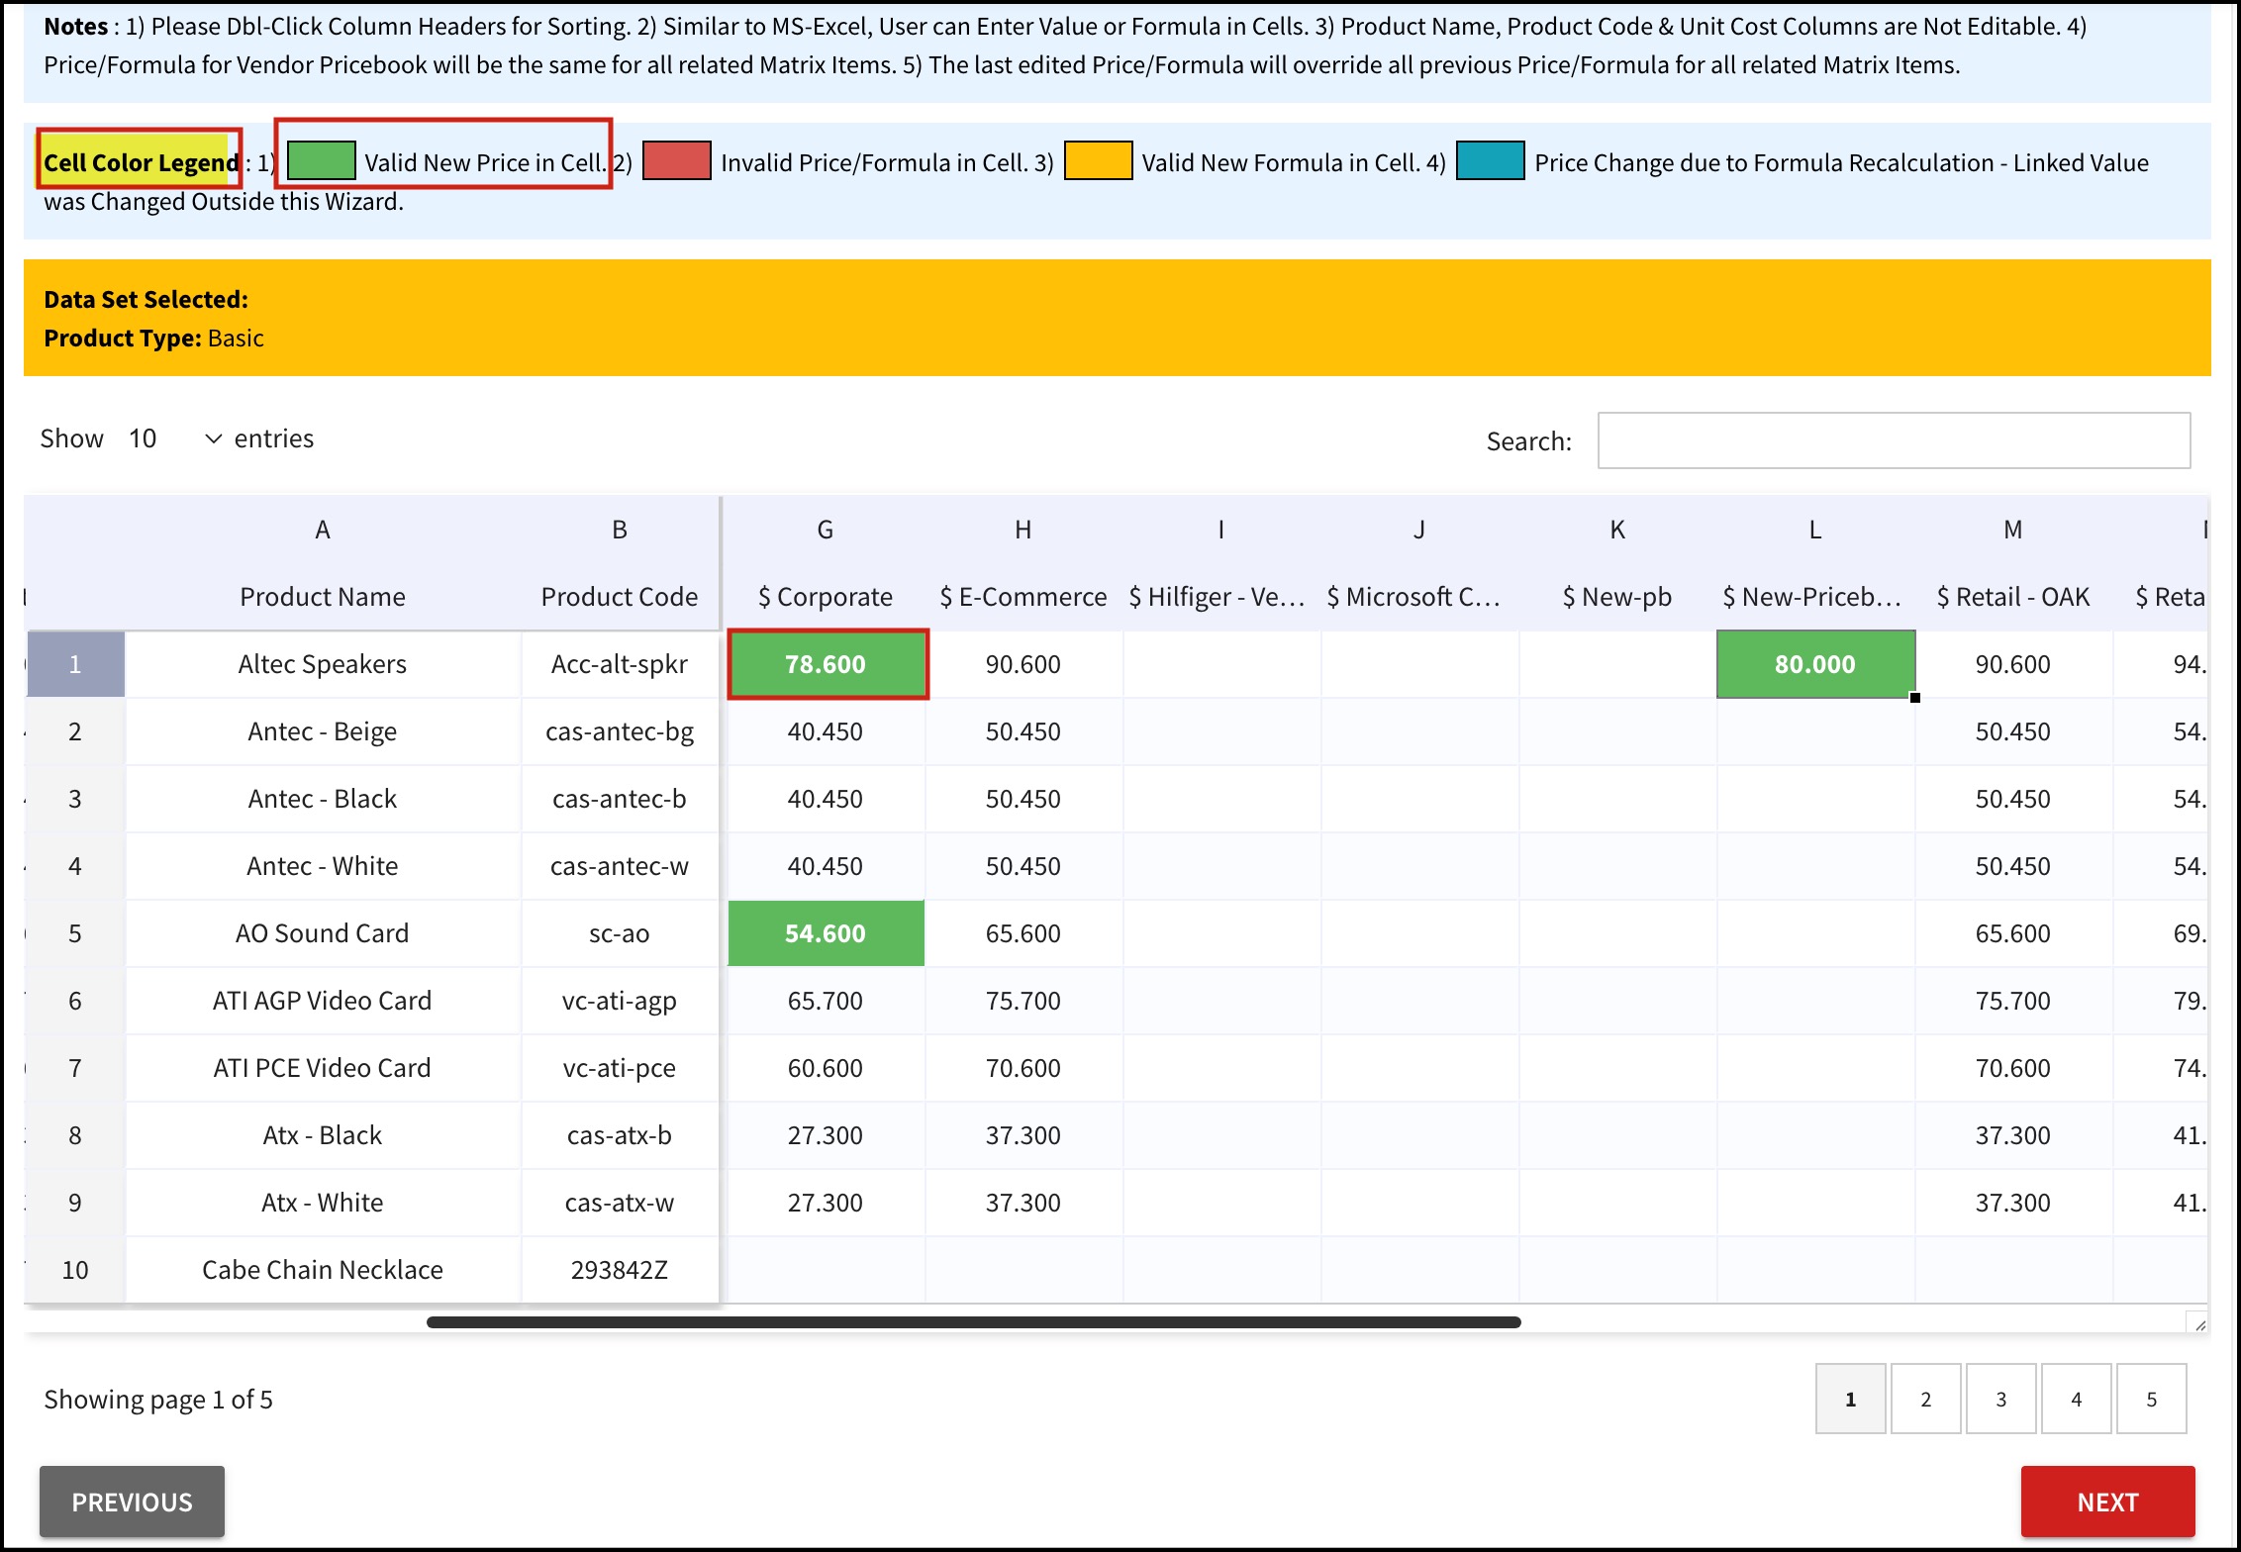Select the $ New-pb column header
Image resolution: width=2241 pixels, height=1552 pixels.
tap(1617, 597)
